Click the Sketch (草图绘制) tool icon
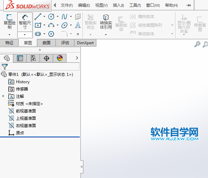This screenshot has height=178, width=208. click(x=9, y=17)
